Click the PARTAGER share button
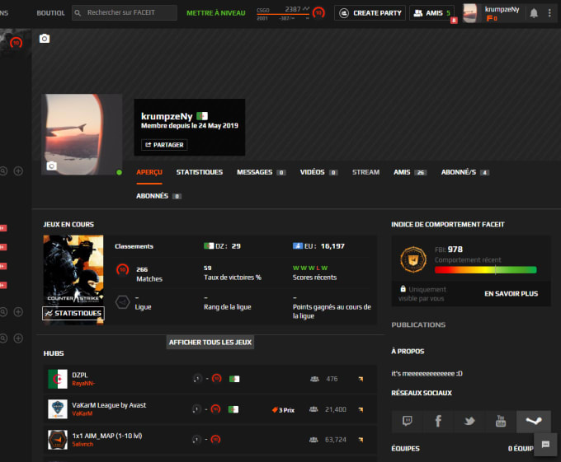561x462 pixels. pos(164,145)
